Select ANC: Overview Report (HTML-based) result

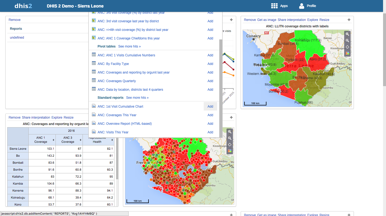pyautogui.click(x=124, y=124)
